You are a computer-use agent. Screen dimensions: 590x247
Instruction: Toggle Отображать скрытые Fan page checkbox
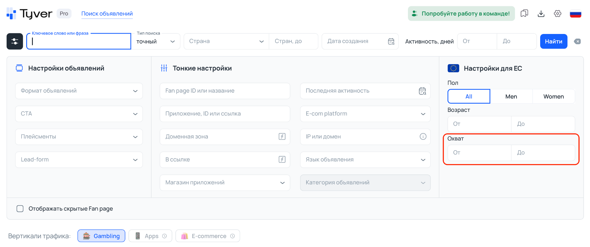tap(20, 209)
